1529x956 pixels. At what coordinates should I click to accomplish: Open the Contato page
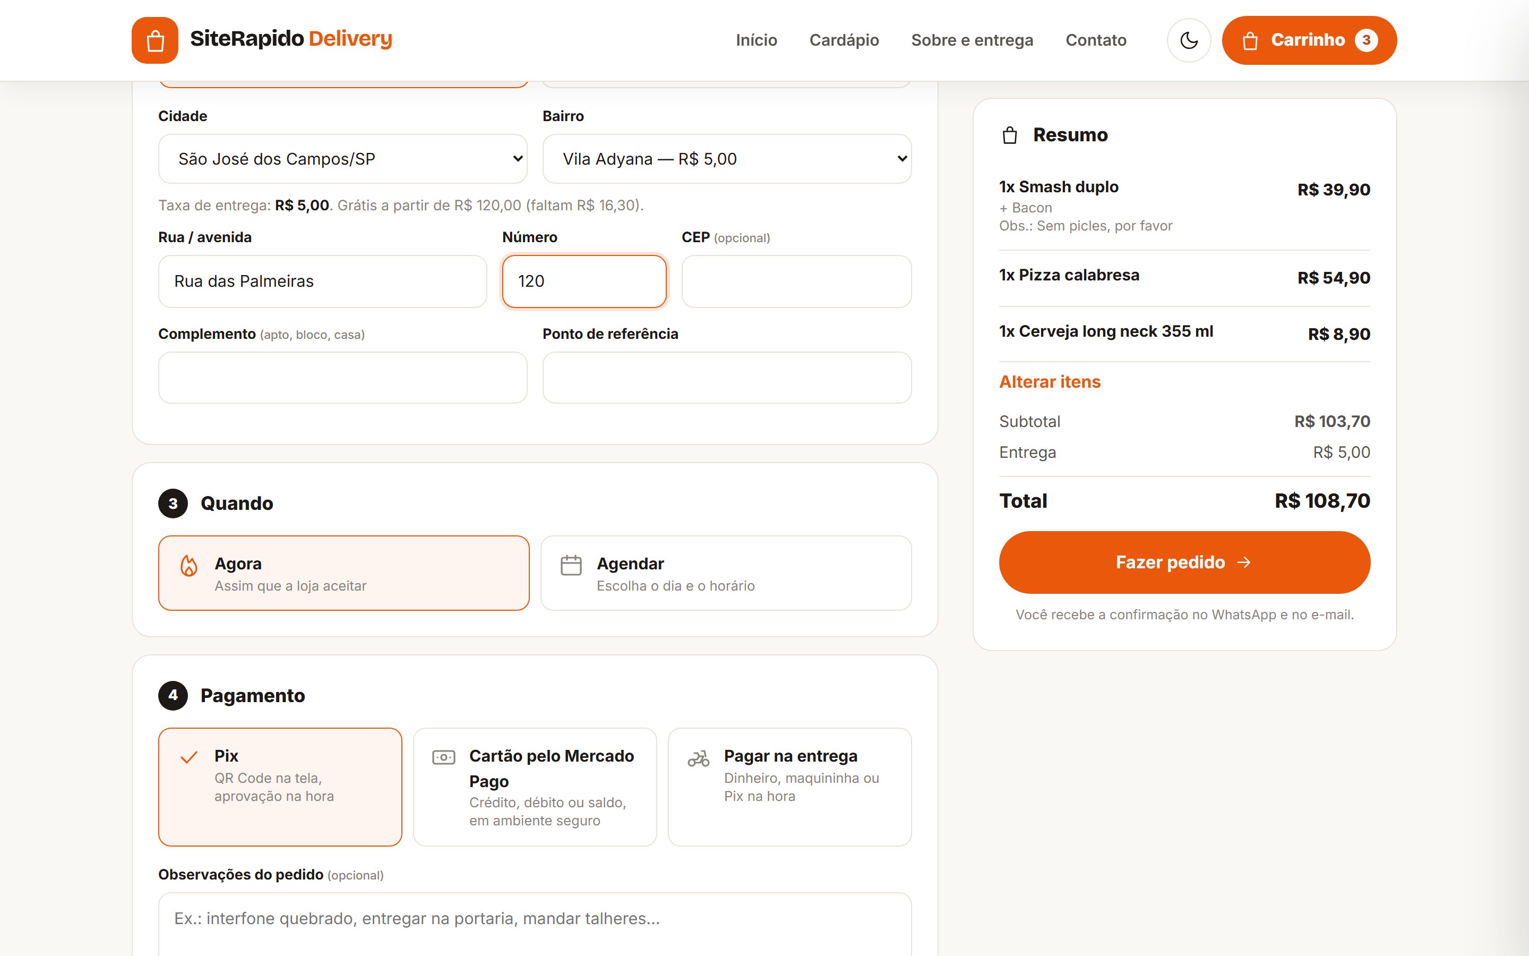click(x=1096, y=40)
